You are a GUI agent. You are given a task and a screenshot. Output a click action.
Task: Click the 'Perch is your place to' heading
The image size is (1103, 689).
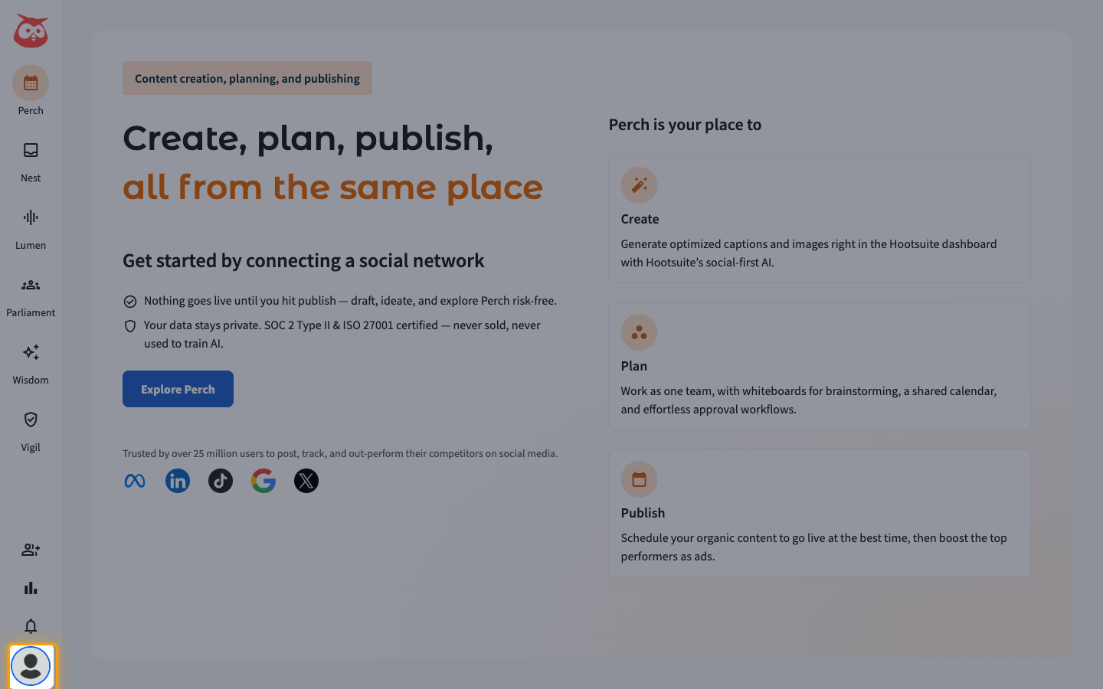[x=686, y=125]
